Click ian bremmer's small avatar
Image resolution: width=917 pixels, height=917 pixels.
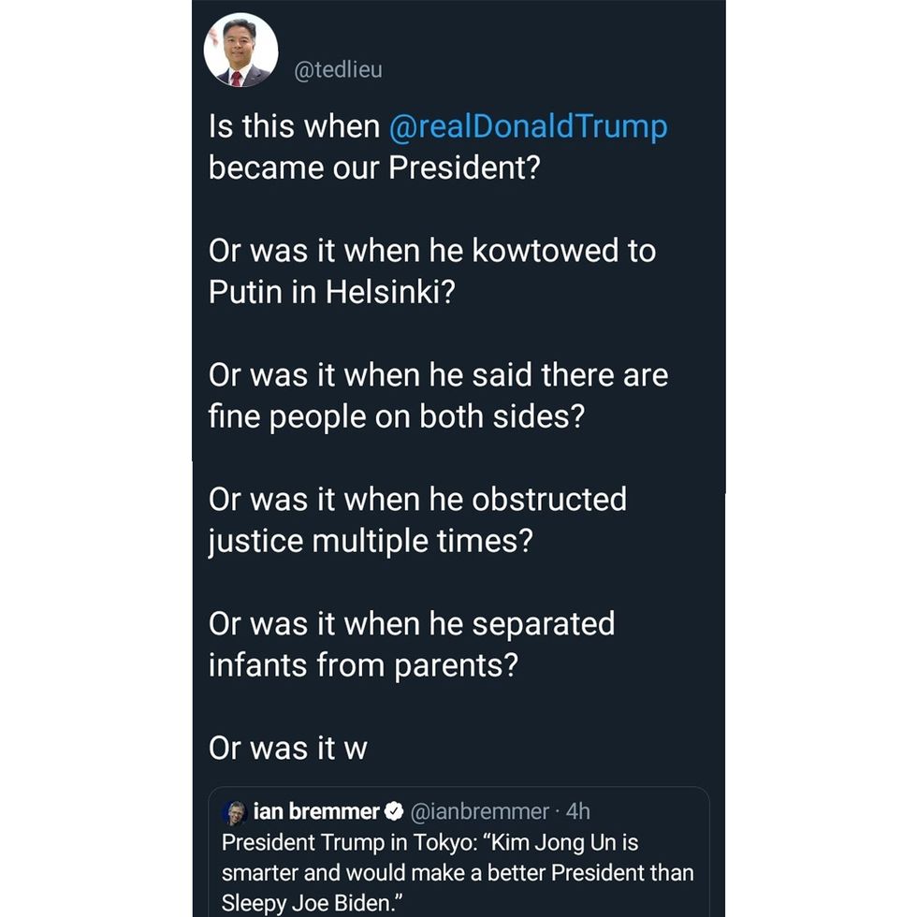click(x=234, y=811)
